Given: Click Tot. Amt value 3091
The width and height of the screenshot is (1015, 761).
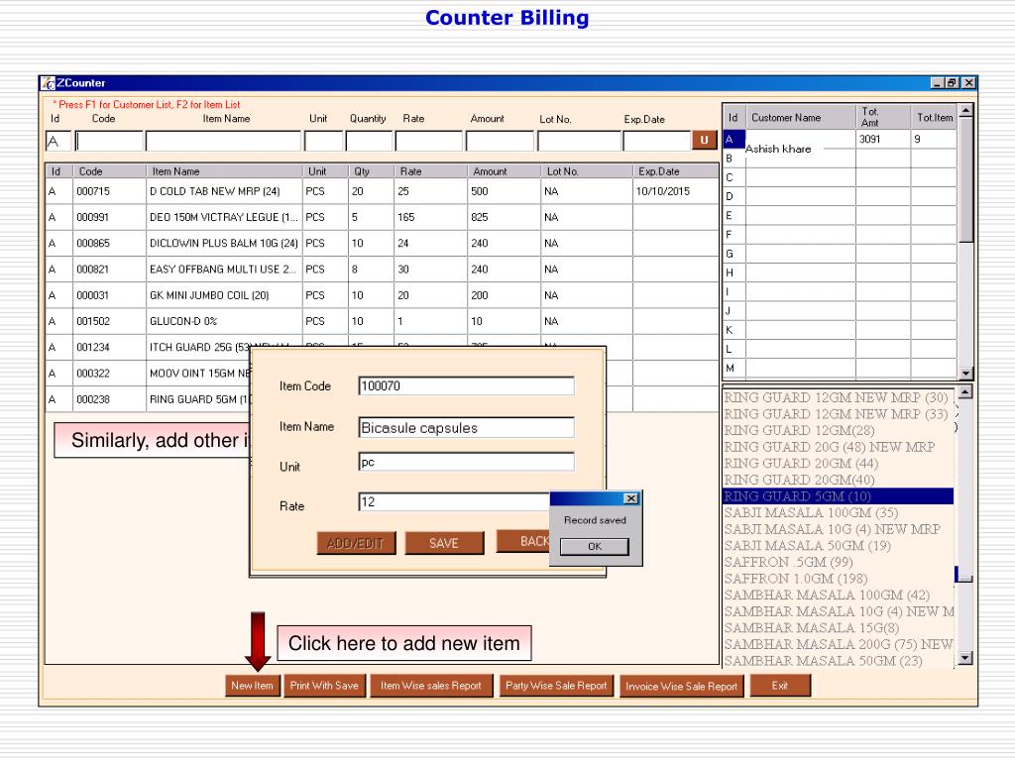Looking at the screenshot, I should pos(883,139).
